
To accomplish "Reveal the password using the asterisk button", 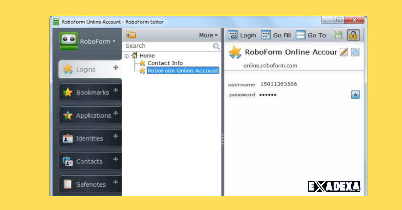I will coord(355,95).
